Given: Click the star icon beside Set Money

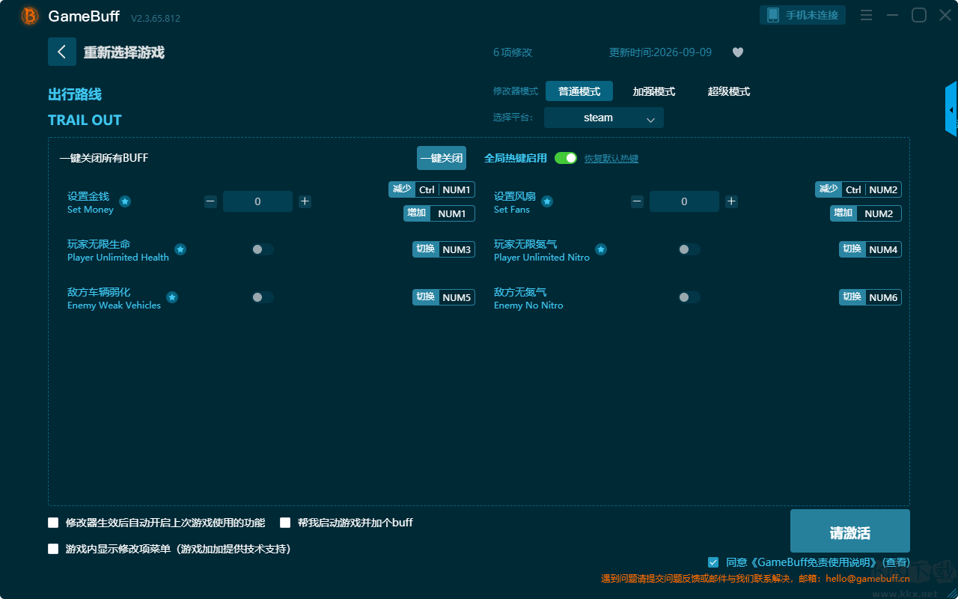Looking at the screenshot, I should click(x=125, y=201).
